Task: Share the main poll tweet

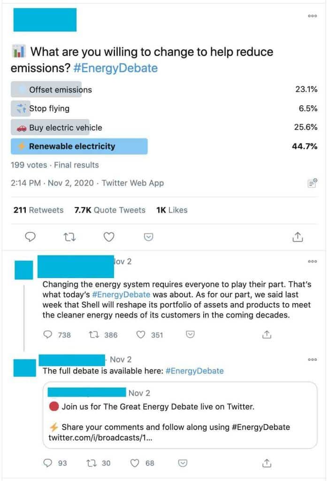Action: tap(297, 237)
